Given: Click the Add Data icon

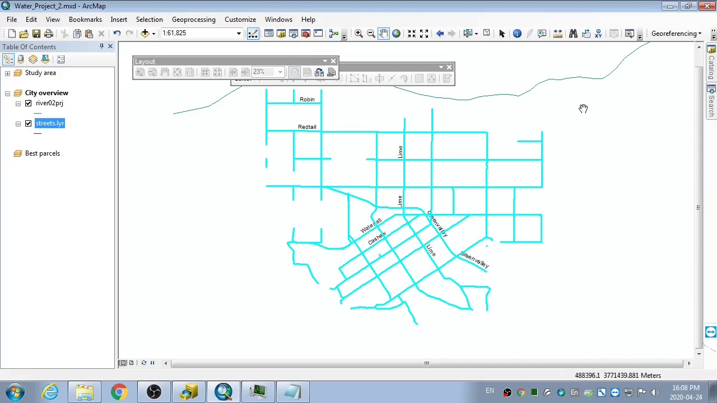Looking at the screenshot, I should click(145, 34).
